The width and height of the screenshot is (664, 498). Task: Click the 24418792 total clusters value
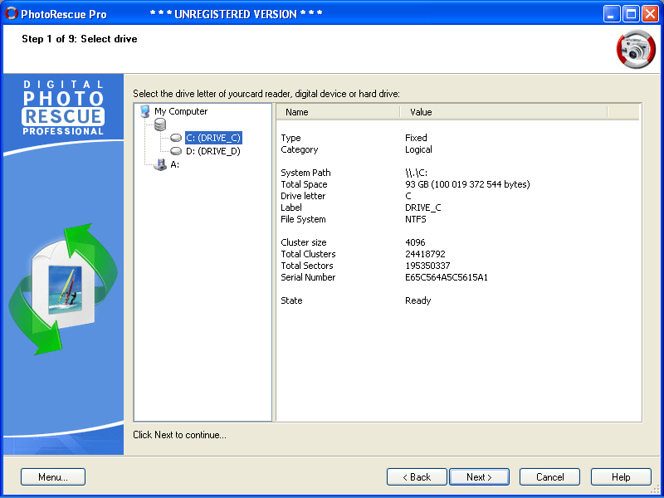point(425,254)
